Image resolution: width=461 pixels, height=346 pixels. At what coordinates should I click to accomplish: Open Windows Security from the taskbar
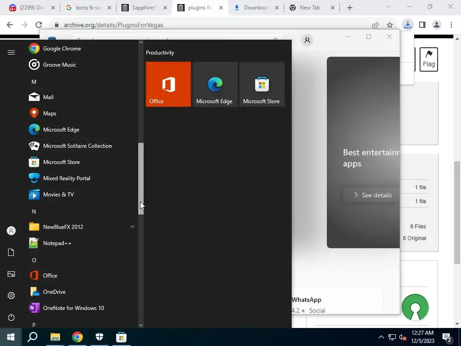(x=99, y=337)
